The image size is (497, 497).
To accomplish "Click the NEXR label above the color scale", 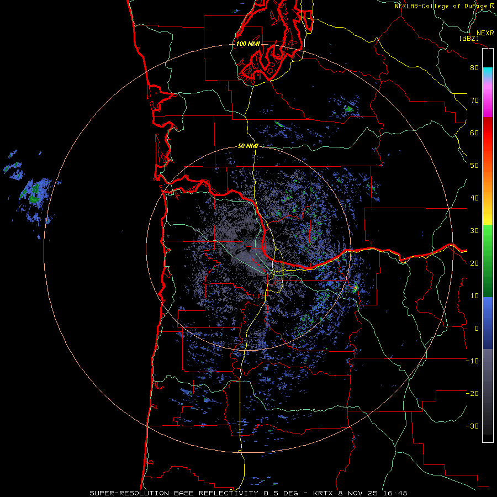I will (x=485, y=33).
